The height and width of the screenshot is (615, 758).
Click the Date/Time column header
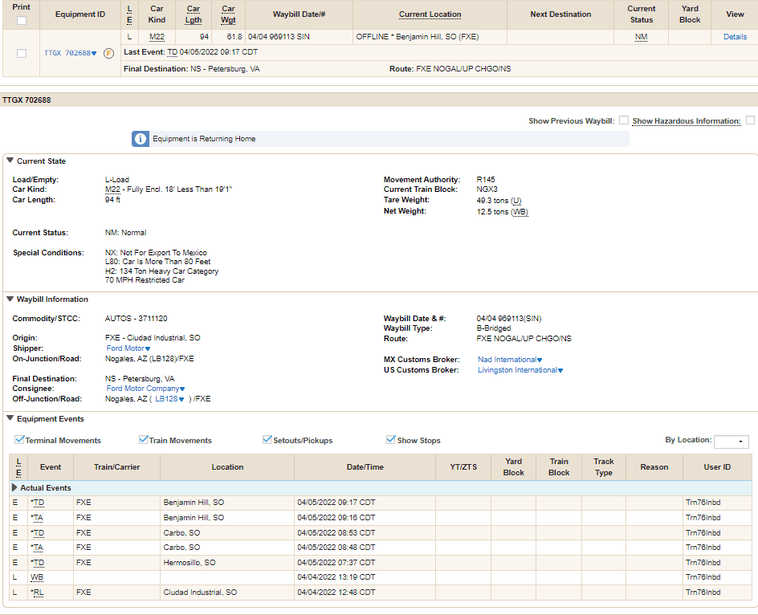pyautogui.click(x=365, y=467)
